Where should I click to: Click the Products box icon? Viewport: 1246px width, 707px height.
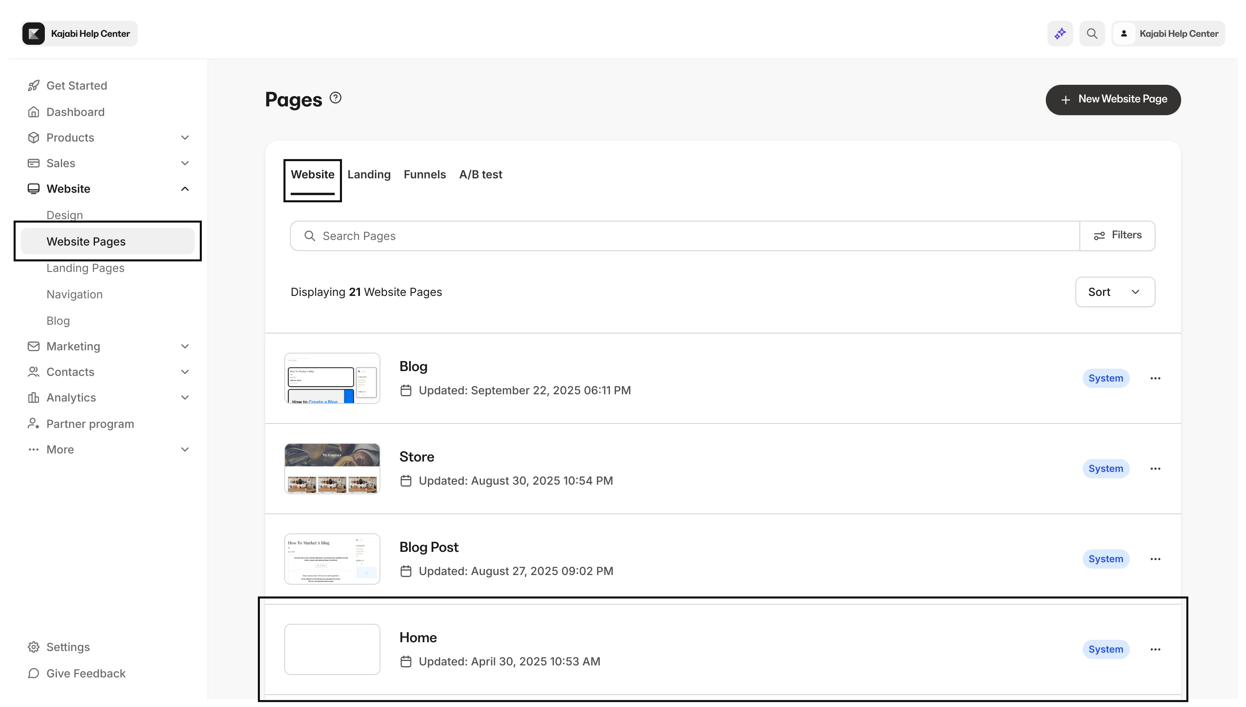point(34,138)
